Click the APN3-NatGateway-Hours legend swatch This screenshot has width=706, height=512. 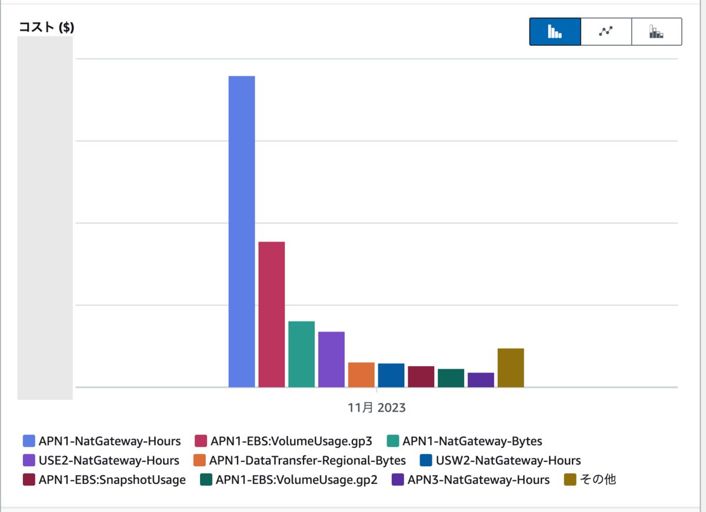398,480
